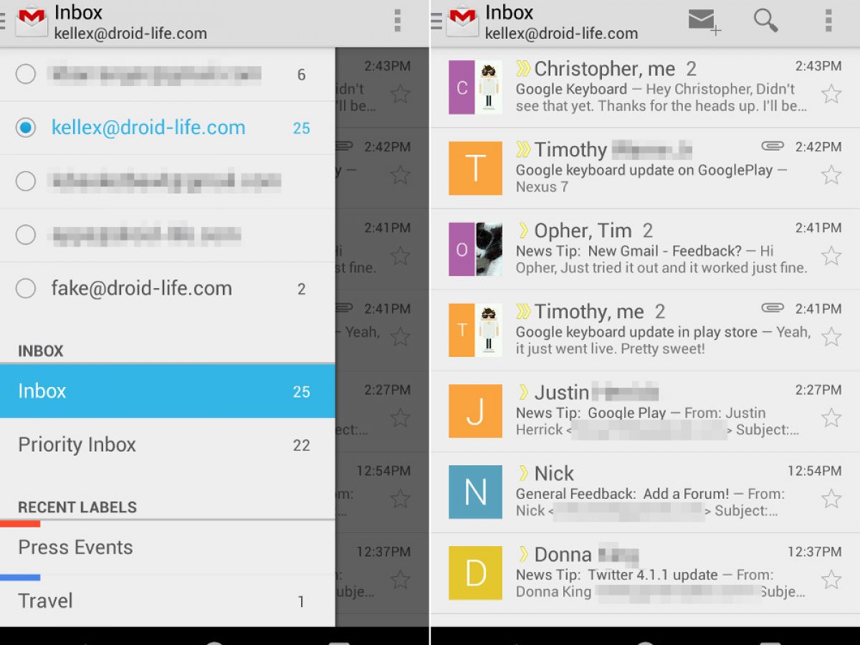Screen dimensions: 860x645
Task: Open email News Tip: New Gmail - Feedback?
Action: click(645, 250)
